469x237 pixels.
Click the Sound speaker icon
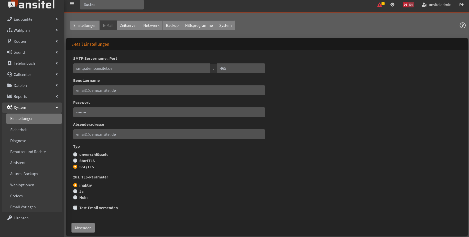(x=9, y=52)
